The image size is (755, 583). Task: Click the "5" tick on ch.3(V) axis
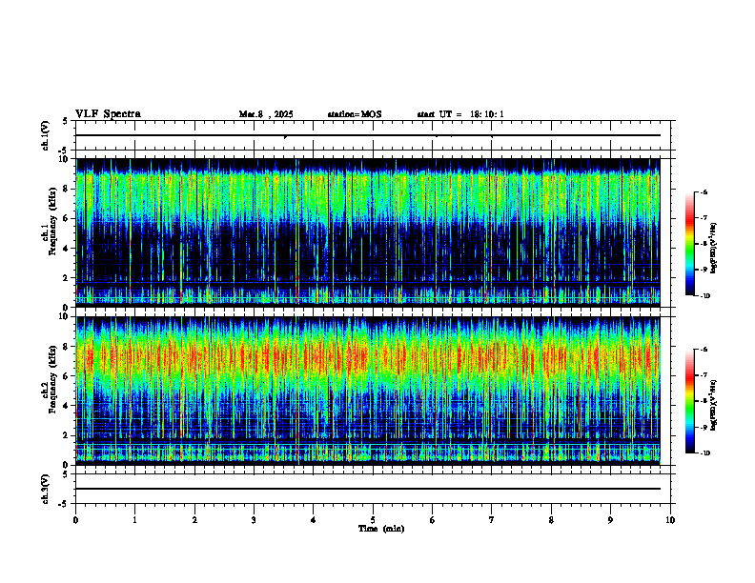65,474
